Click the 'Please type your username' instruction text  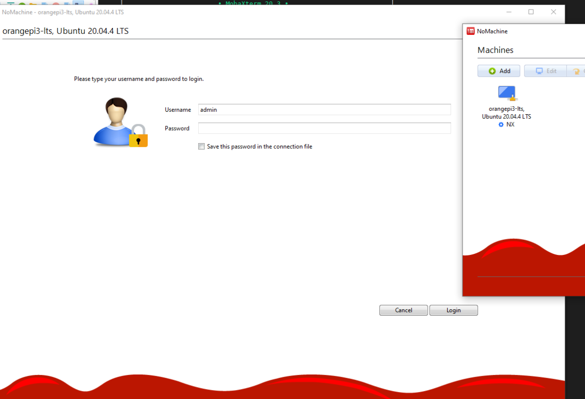139,79
